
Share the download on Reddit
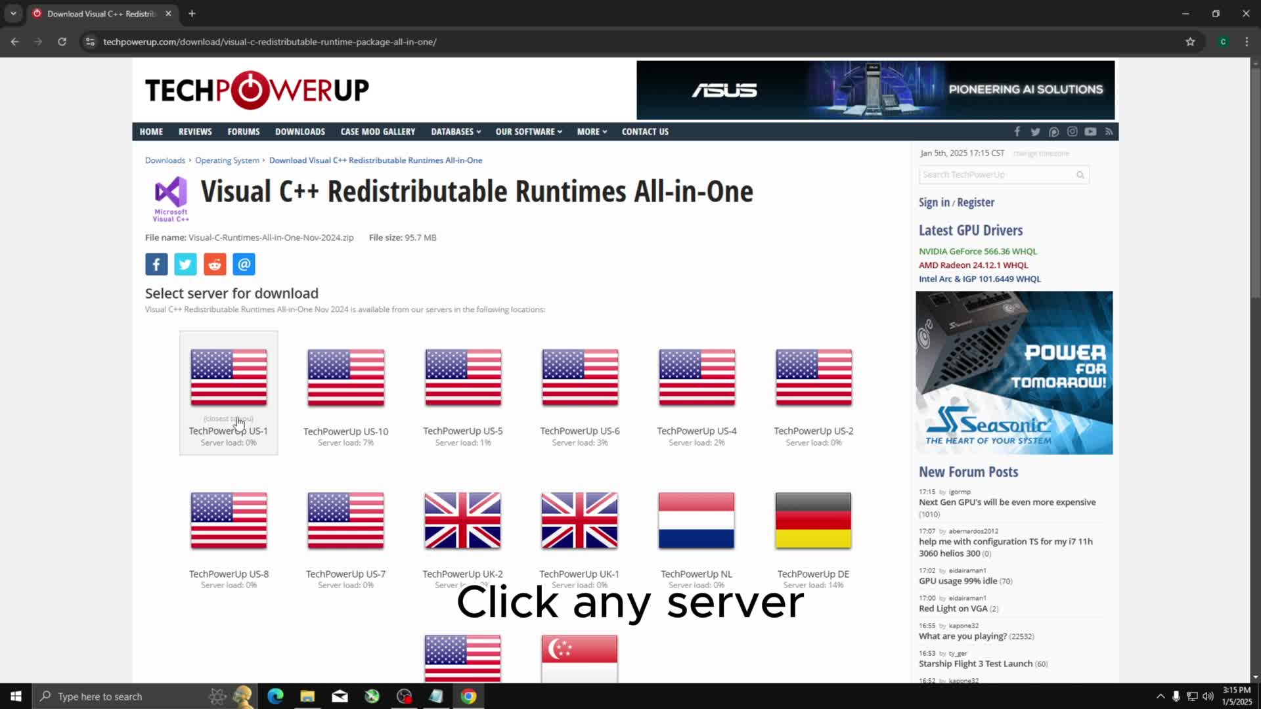(x=215, y=264)
